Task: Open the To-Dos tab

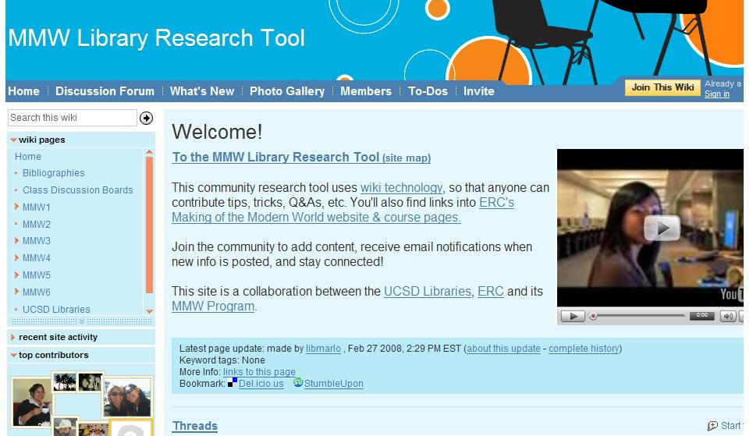Action: [x=428, y=91]
